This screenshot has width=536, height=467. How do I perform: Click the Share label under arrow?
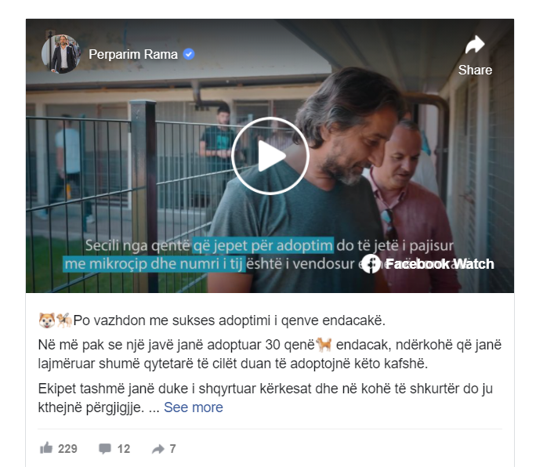pyautogui.click(x=475, y=70)
